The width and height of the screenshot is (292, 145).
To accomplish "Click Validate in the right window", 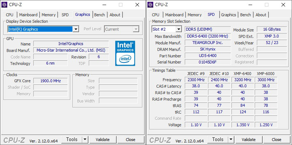I will (249, 140).
